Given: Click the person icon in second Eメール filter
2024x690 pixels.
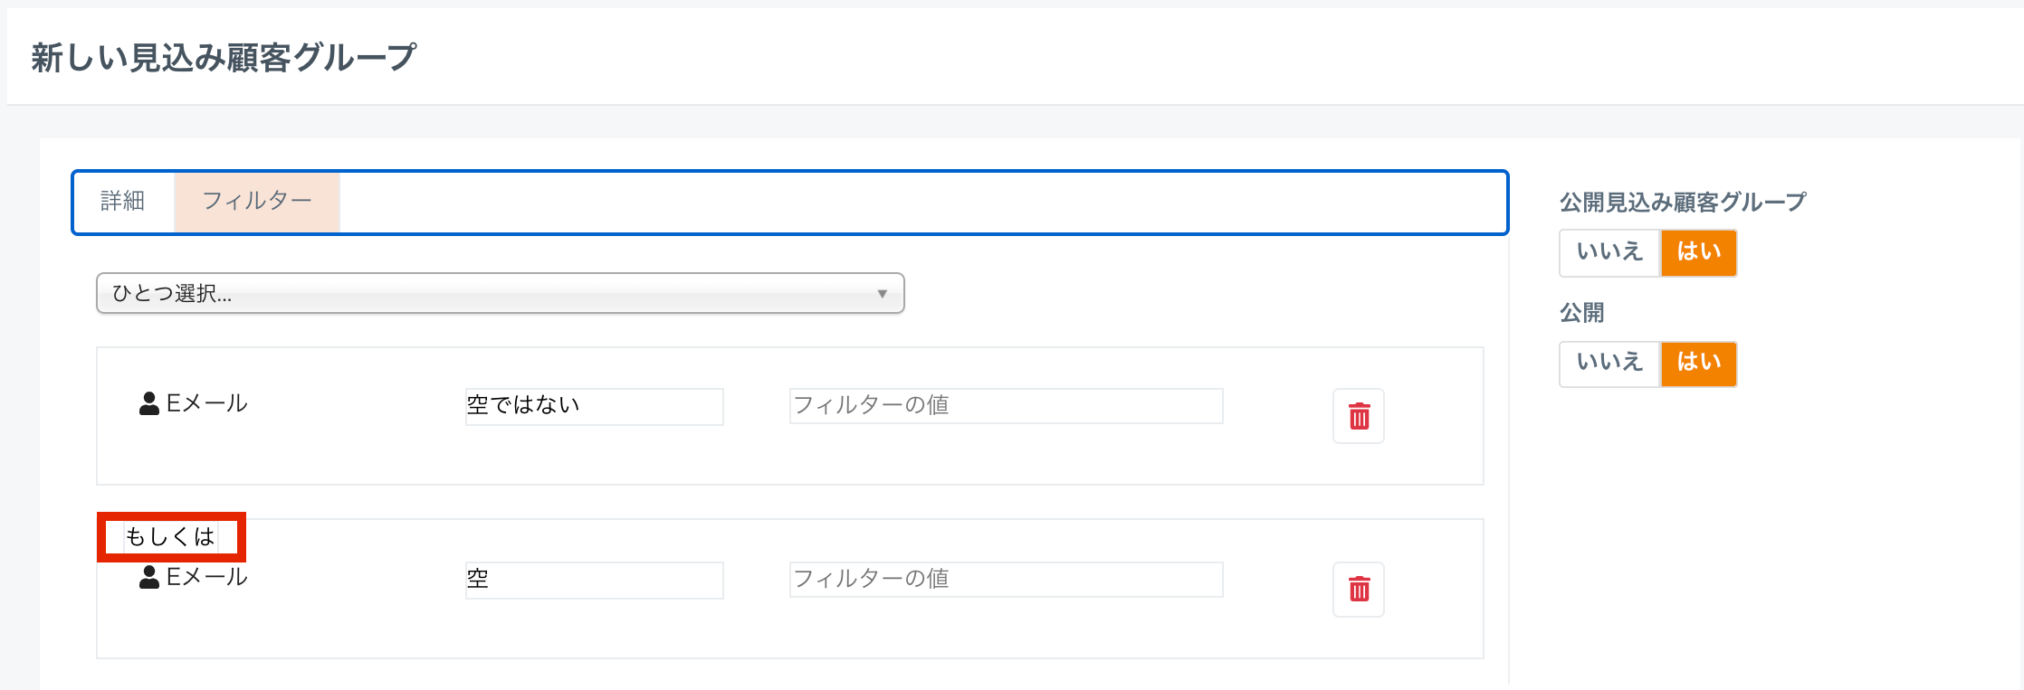Looking at the screenshot, I should tap(149, 577).
